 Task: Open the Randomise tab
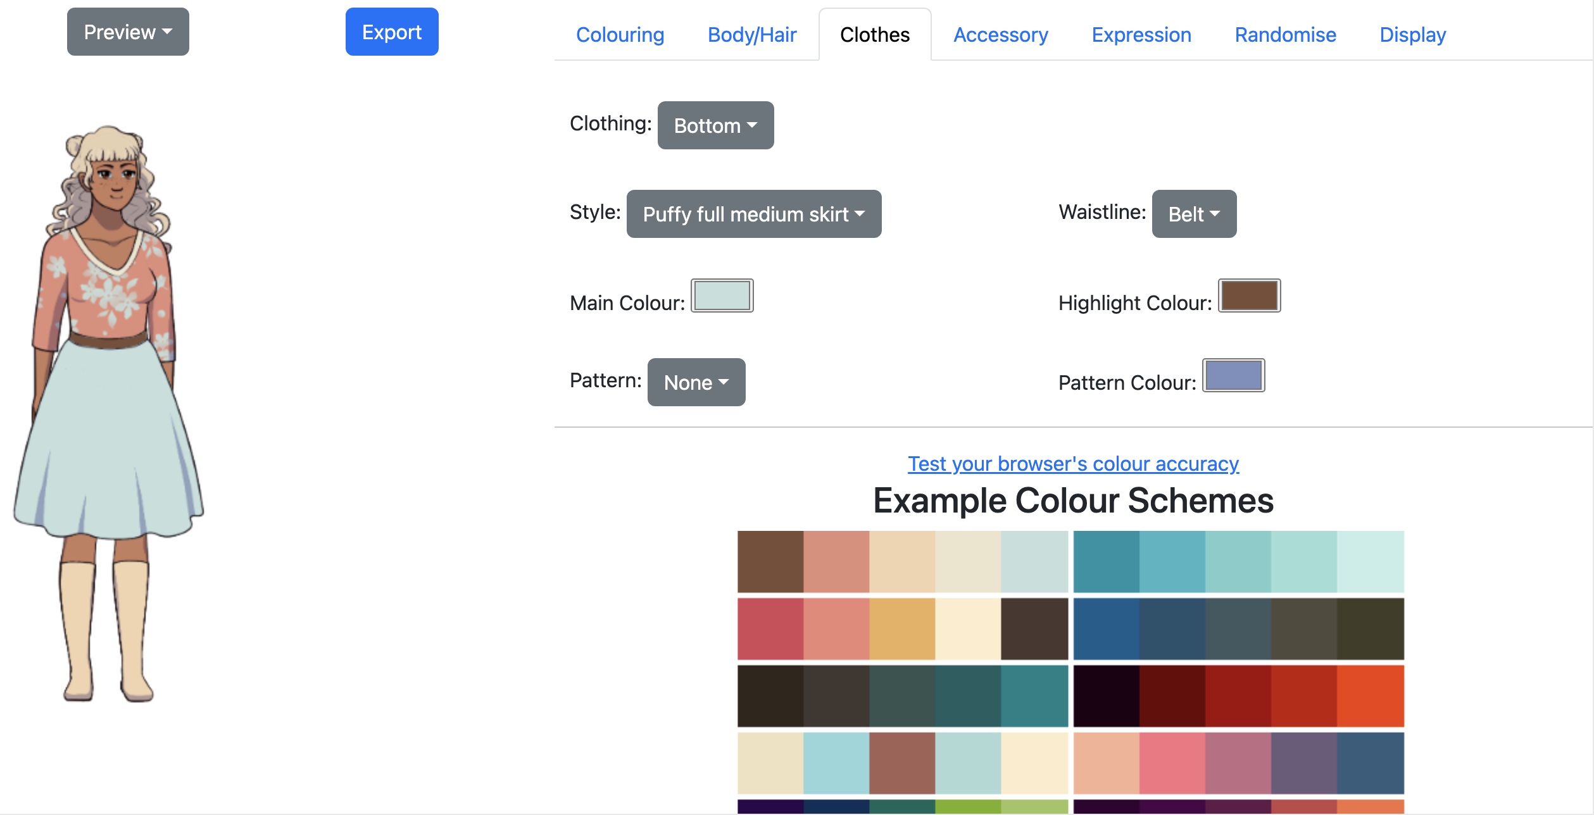pos(1285,35)
